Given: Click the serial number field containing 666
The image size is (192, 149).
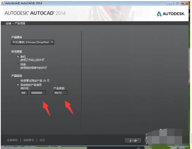Looking at the screenshot, I should coord(24,93).
